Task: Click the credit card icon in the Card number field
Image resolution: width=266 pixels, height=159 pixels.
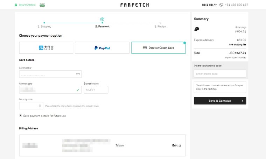Action: coord(78,74)
